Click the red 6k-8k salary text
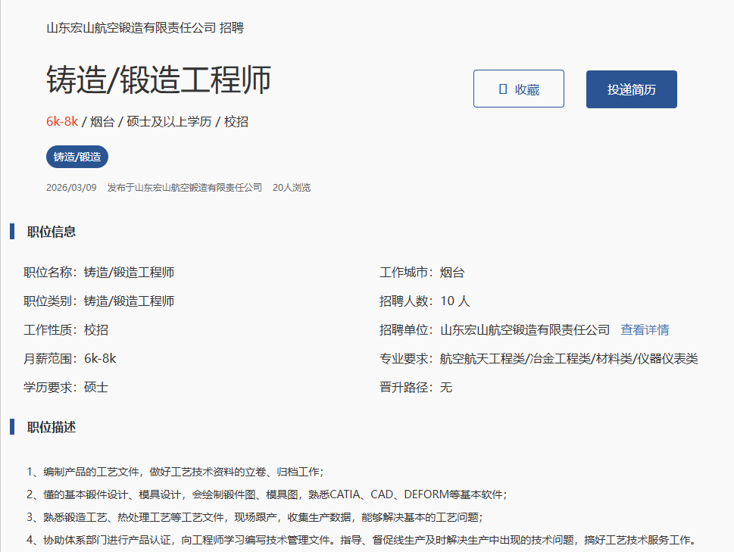734x552 pixels. [x=62, y=121]
